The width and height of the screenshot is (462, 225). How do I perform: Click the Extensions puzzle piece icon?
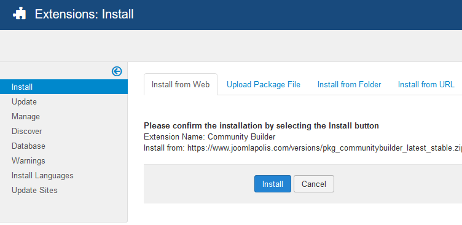pyautogui.click(x=20, y=14)
